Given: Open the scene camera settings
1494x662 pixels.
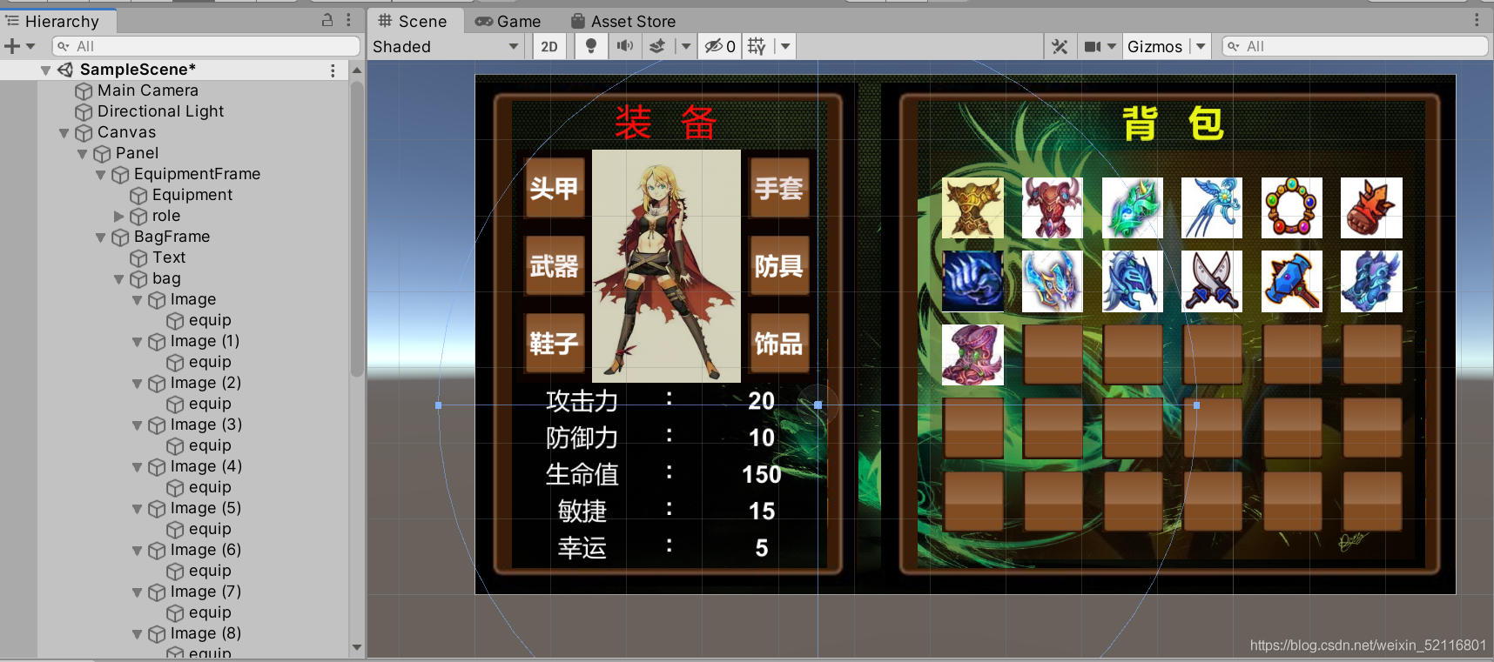Looking at the screenshot, I should click(x=1100, y=46).
